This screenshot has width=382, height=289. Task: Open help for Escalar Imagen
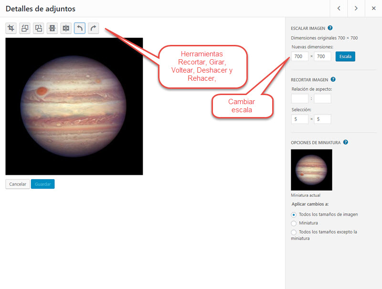click(330, 29)
